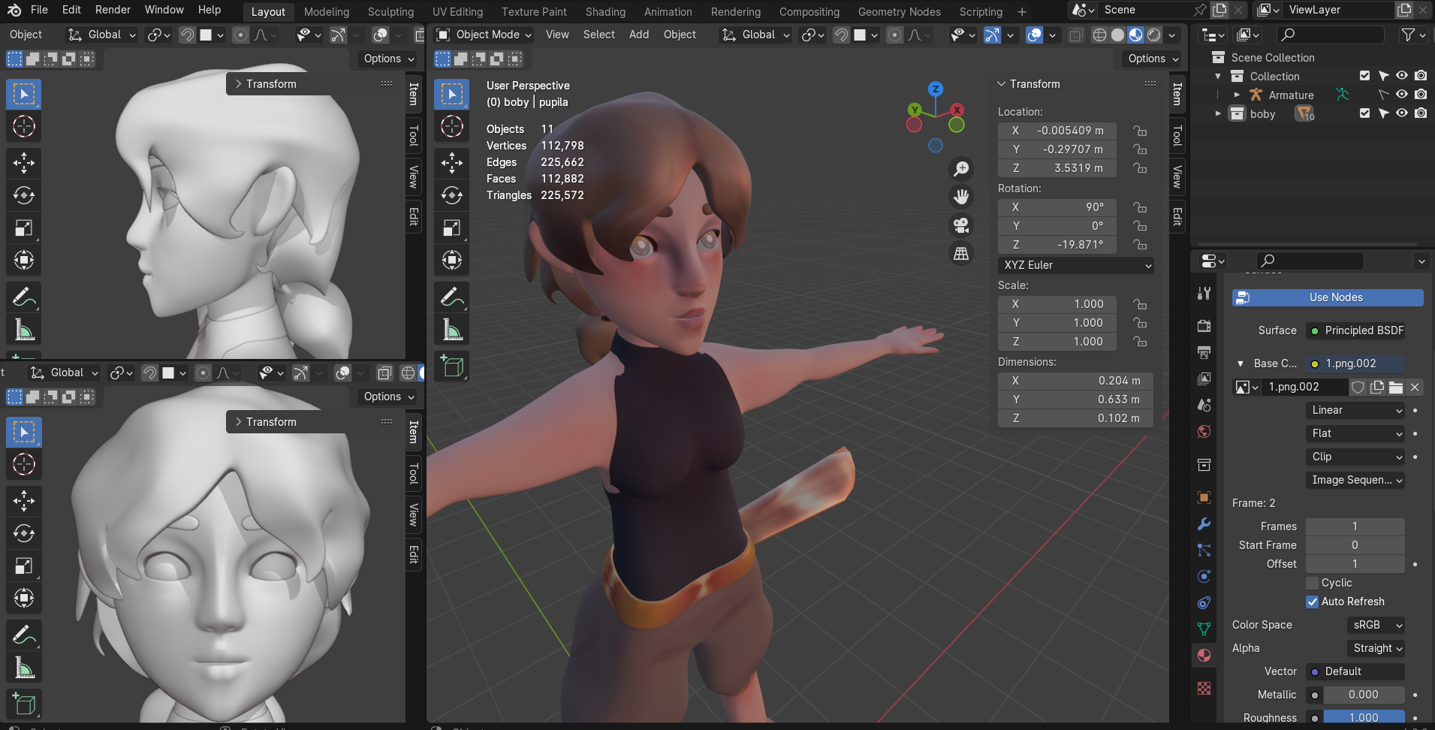
Task: Expand the boby collection in outliner
Action: coord(1218,113)
